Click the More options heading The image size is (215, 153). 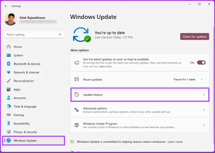[x=80, y=50]
